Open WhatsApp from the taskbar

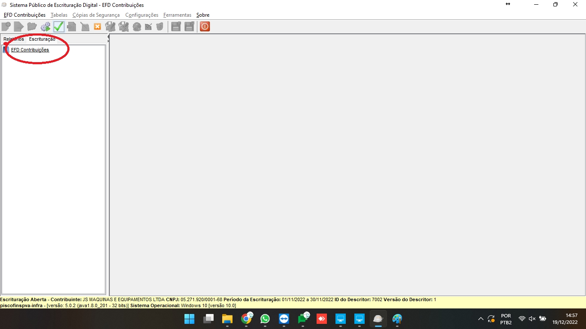click(265, 319)
